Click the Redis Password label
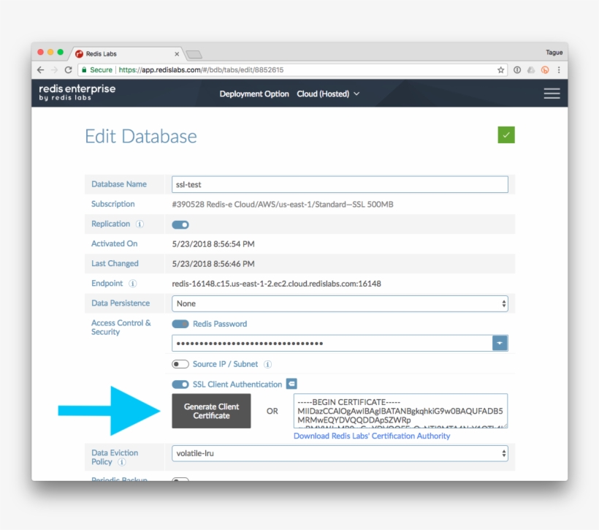Screen dimensions: 599x530 [220, 324]
